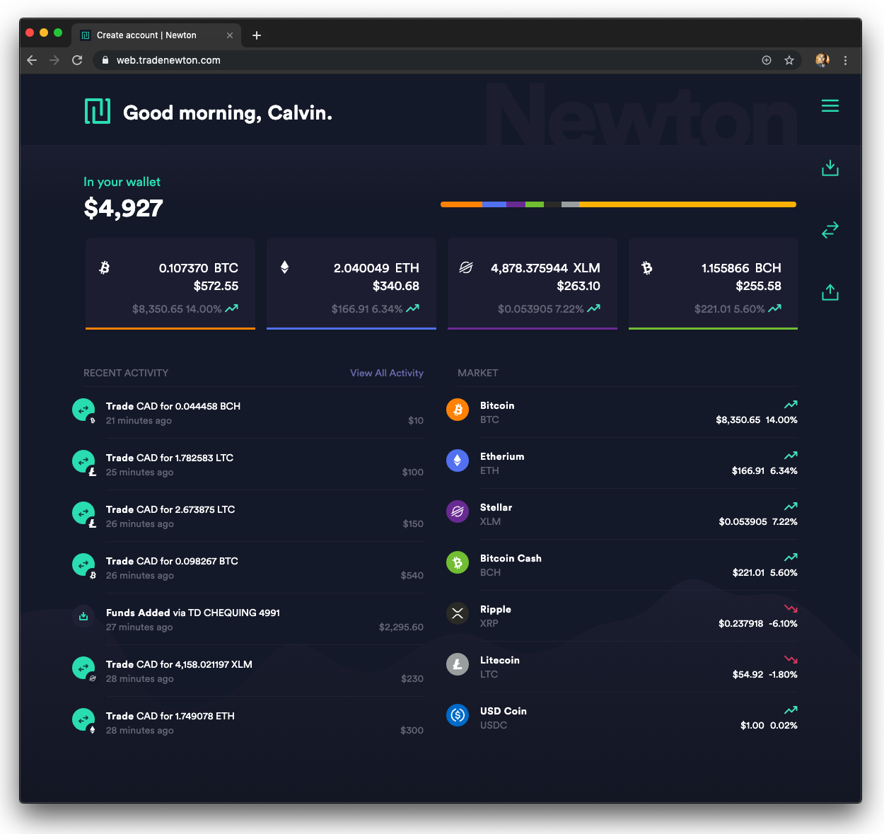Click the $2,295.60 deposit amount

[401, 627]
